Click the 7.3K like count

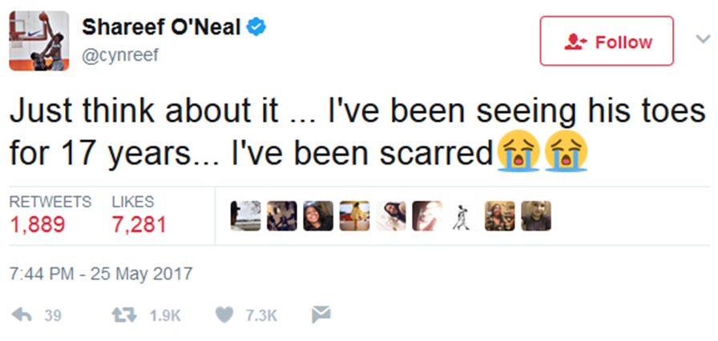261,315
